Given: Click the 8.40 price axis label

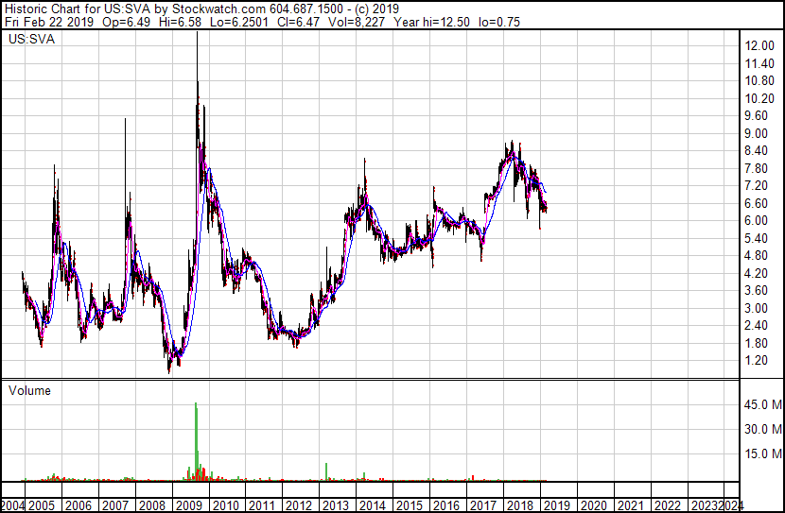Looking at the screenshot, I should [756, 151].
